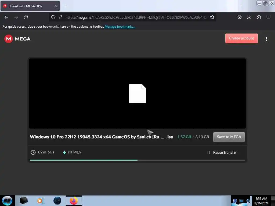The width and height of the screenshot is (275, 206).
Task: Click the taskbar clock showing 3:56 AM
Action: [x=261, y=201]
